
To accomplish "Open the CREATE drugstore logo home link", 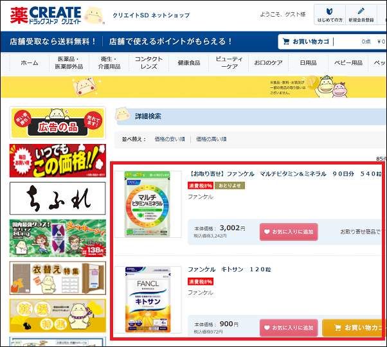I will [x=46, y=15].
